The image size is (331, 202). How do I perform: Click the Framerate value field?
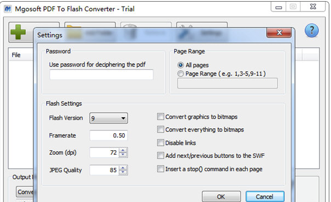pyautogui.click(x=109, y=135)
